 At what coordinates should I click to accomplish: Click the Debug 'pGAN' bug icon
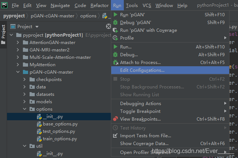point(115,23)
